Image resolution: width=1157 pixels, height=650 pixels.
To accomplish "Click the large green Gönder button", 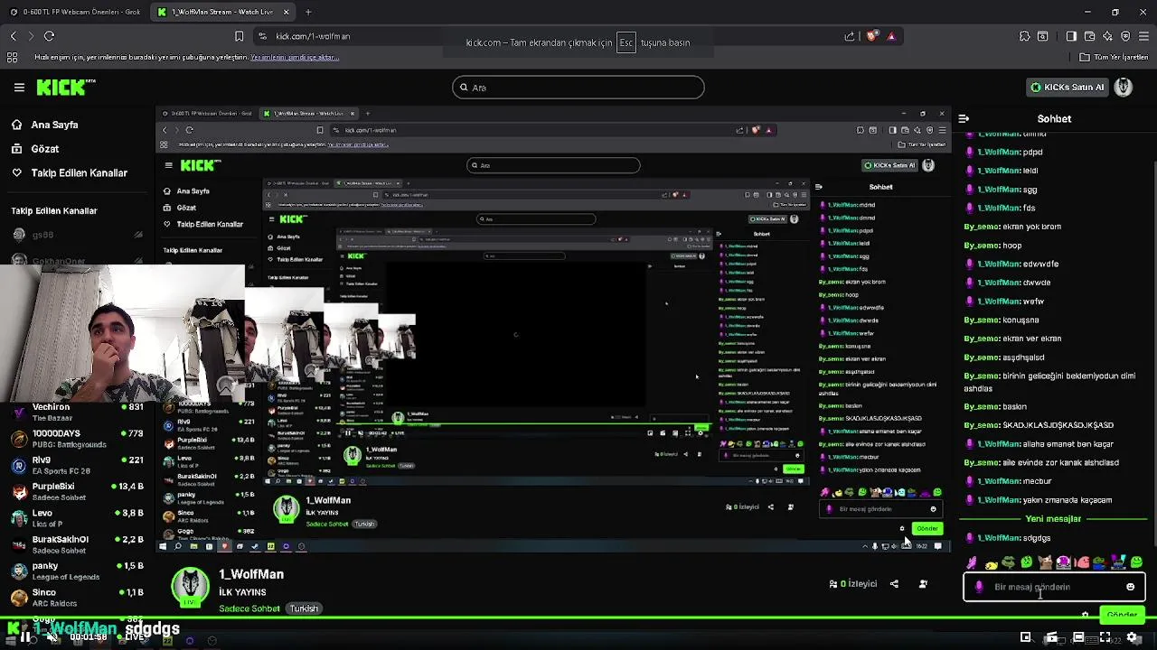I will 1122,615.
